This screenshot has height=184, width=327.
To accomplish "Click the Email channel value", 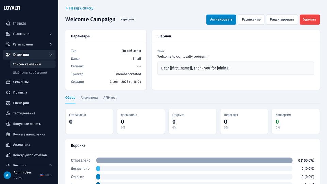I will pos(137,59).
